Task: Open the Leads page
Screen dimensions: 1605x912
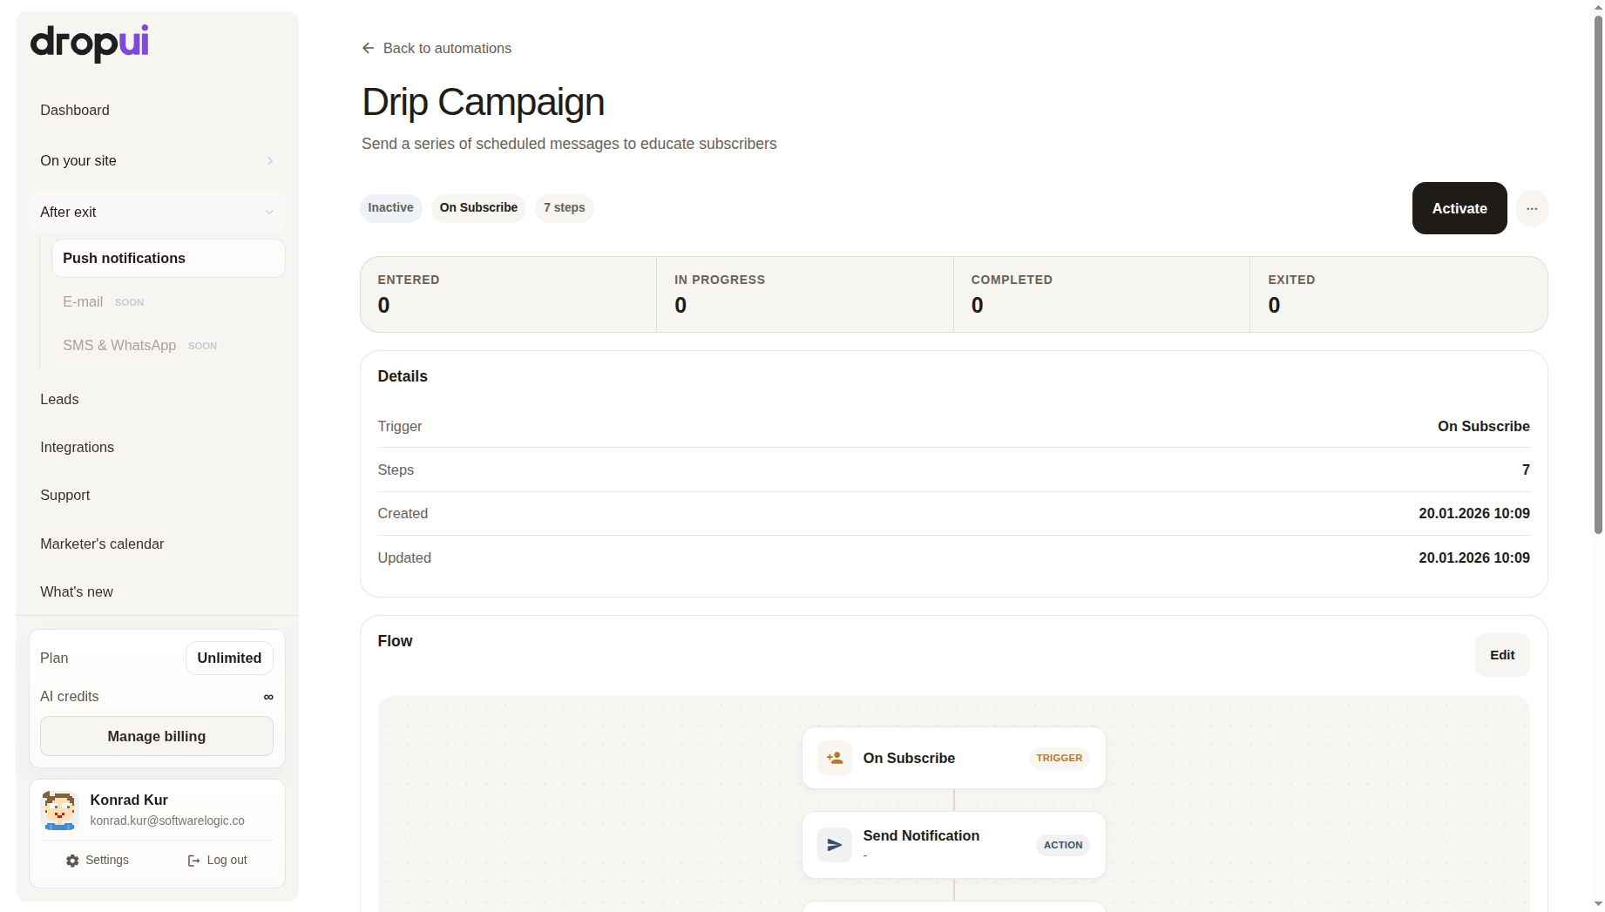Action: [x=58, y=399]
